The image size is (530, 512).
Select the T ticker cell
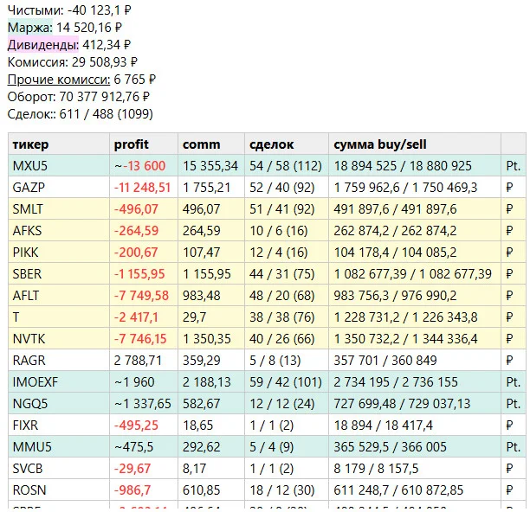point(59,317)
